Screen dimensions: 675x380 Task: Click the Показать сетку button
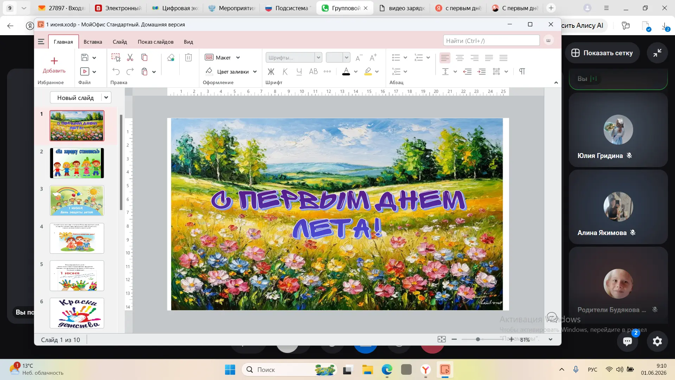click(602, 53)
